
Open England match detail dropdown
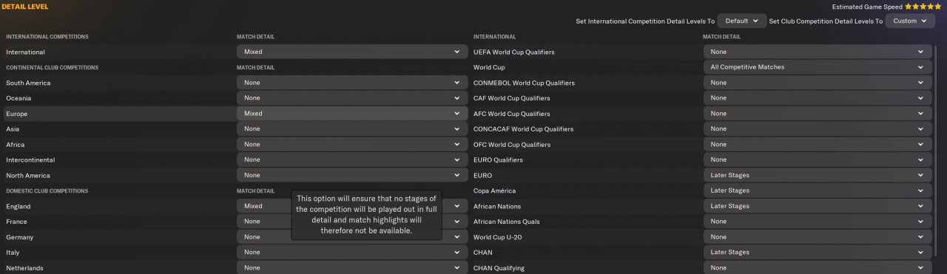[351, 206]
